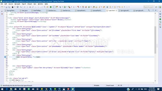Open the File menu
The height and width of the screenshot is (91, 162).
pyautogui.click(x=2, y=4)
